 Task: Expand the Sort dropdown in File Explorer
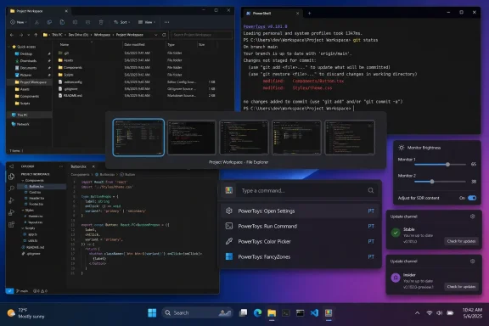coord(122,22)
